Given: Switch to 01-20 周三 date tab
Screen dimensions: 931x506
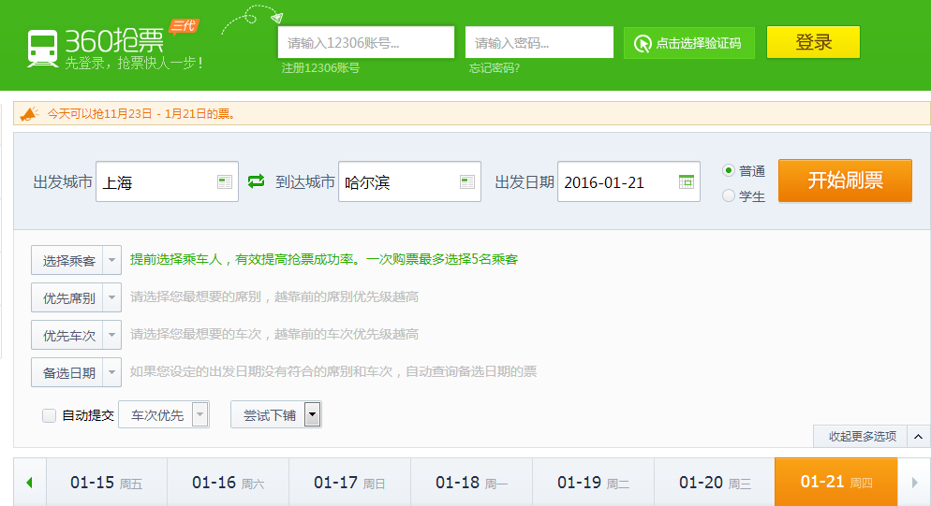Looking at the screenshot, I should (x=715, y=483).
